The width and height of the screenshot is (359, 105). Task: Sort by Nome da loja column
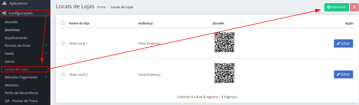(x=79, y=23)
